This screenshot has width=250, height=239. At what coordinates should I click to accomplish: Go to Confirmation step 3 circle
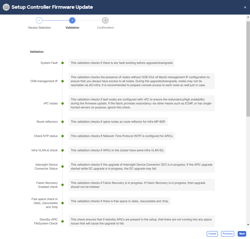tap(105, 20)
